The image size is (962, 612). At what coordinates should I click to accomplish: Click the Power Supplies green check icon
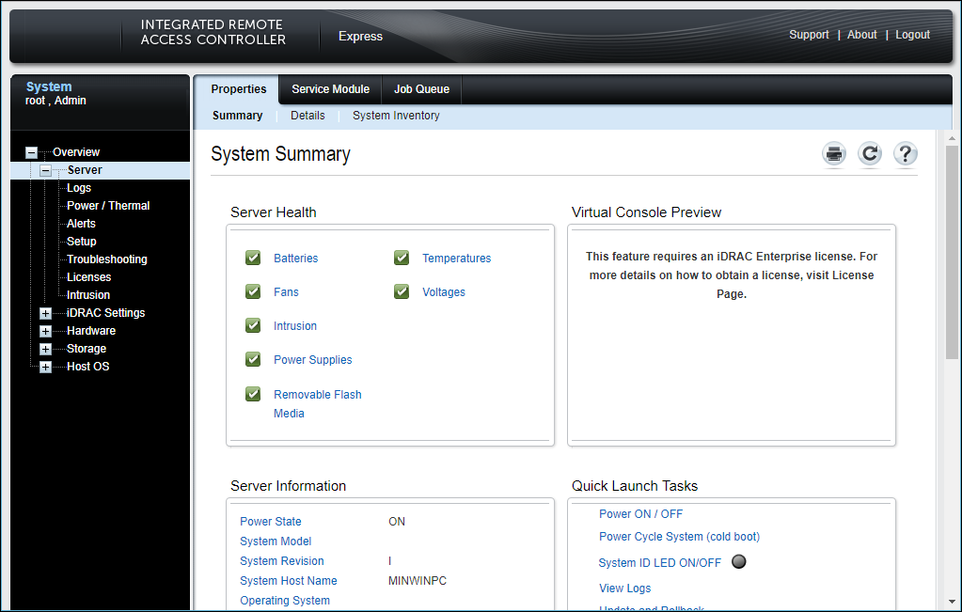click(253, 359)
